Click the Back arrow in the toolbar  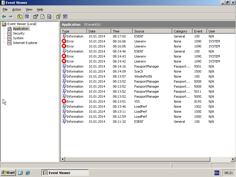[x=4, y=17]
